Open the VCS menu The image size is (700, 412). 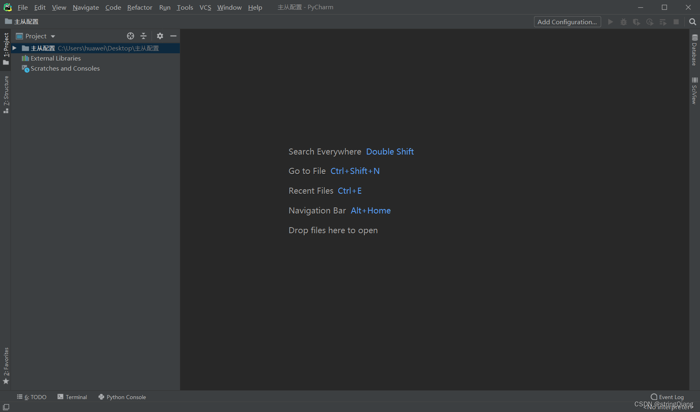click(205, 7)
